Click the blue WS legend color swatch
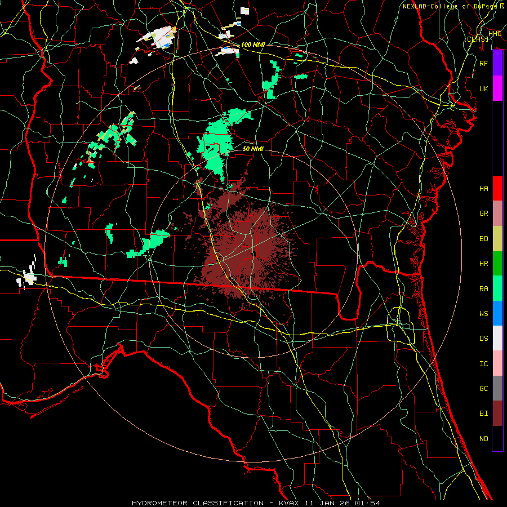Image resolution: width=507 pixels, height=507 pixels. [x=497, y=313]
